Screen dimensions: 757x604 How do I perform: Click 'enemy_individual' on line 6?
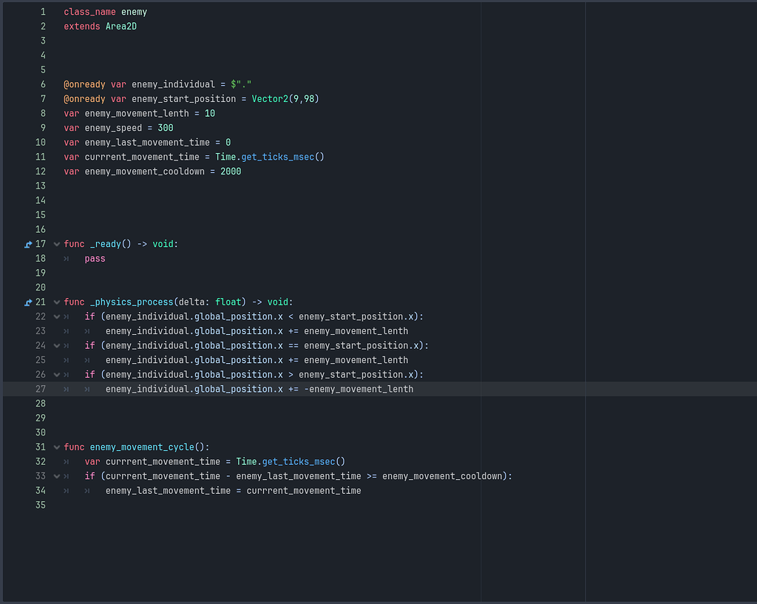(x=173, y=84)
